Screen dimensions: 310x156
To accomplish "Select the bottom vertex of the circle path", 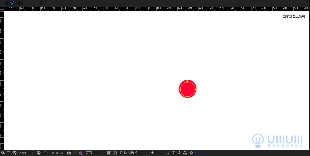I will tap(188, 97).
